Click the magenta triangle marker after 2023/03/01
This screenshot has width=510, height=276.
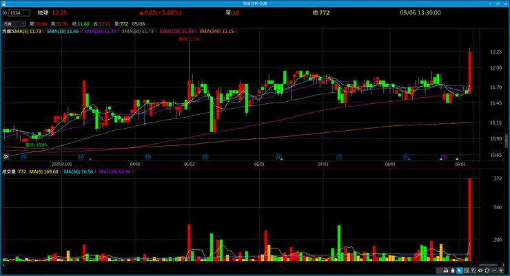pos(90,159)
